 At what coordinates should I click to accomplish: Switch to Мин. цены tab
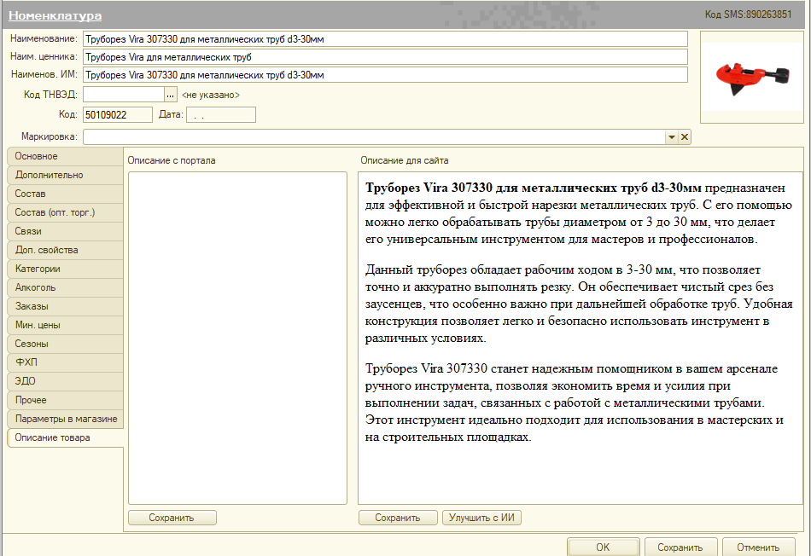pos(65,325)
